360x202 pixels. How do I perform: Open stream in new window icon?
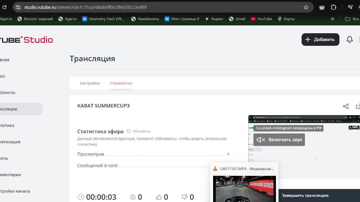(x=358, y=106)
